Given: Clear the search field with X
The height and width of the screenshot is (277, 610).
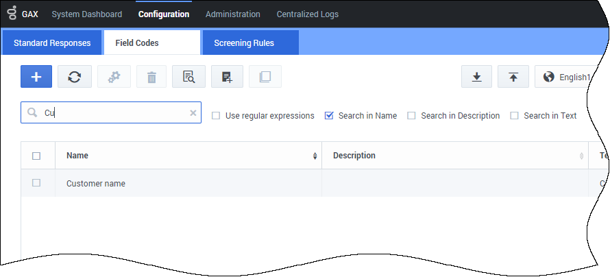Looking at the screenshot, I should click(193, 113).
